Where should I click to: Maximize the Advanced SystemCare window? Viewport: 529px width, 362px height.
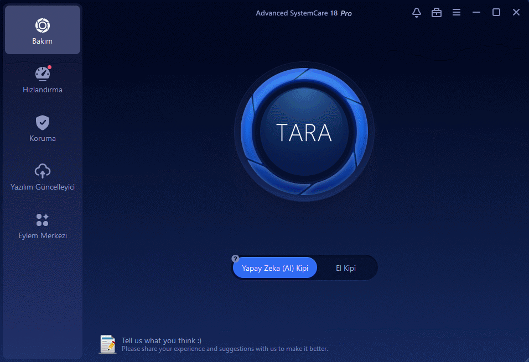[496, 13]
